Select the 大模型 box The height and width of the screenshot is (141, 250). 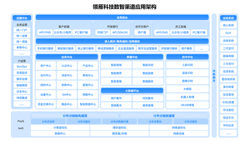click(188, 89)
